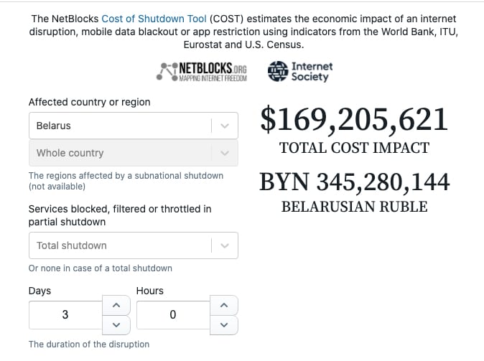
Task: Increase Hours with the up arrow
Action: point(224,306)
